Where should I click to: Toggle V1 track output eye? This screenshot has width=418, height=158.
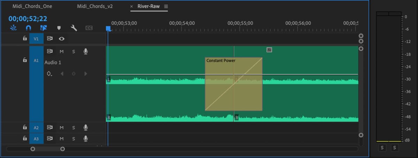coord(62,38)
